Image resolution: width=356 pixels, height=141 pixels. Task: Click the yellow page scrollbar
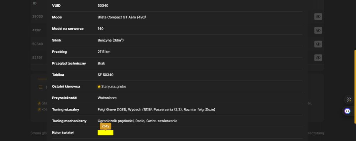[355, 87]
